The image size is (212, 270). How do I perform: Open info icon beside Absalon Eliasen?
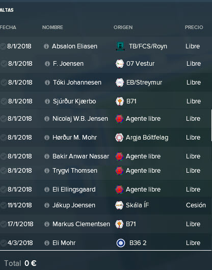pyautogui.click(x=46, y=46)
